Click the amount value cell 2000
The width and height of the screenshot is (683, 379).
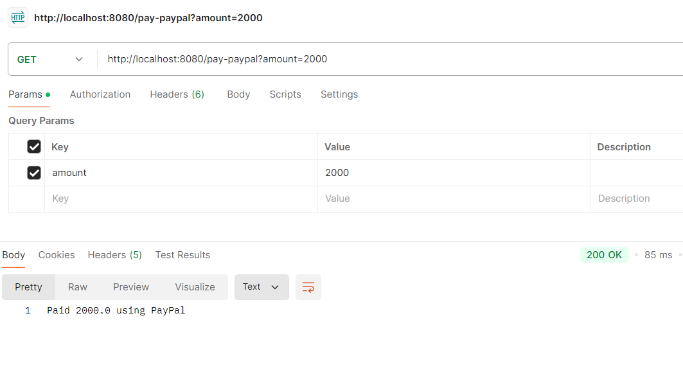click(x=450, y=173)
